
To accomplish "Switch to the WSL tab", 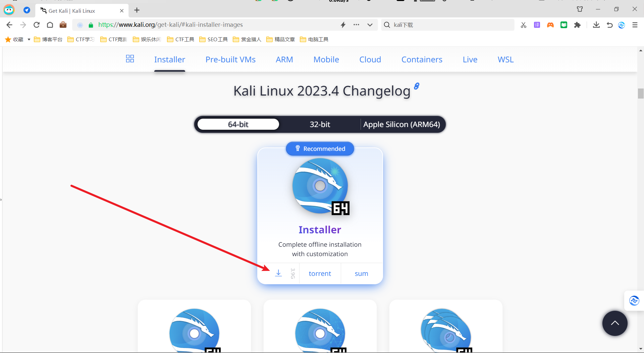I will click(x=505, y=59).
